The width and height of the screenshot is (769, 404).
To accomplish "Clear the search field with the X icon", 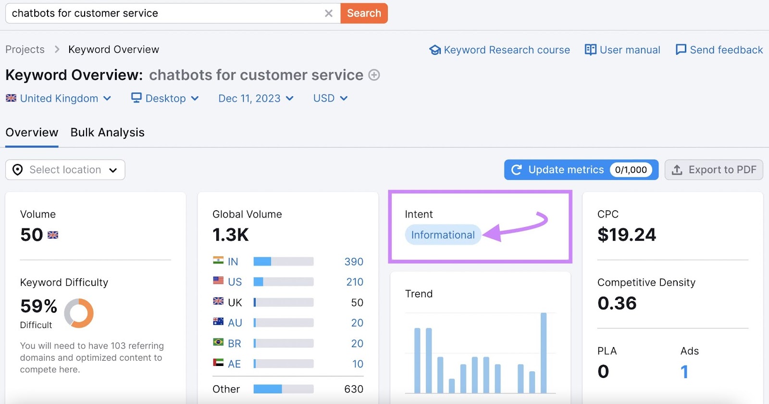I will (329, 13).
